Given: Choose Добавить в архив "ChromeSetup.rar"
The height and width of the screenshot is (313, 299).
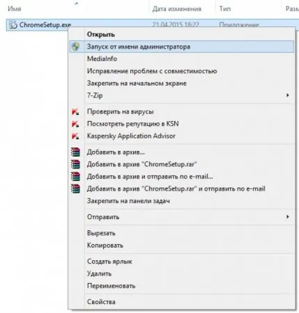Looking at the screenshot, I should pyautogui.click(x=182, y=164).
